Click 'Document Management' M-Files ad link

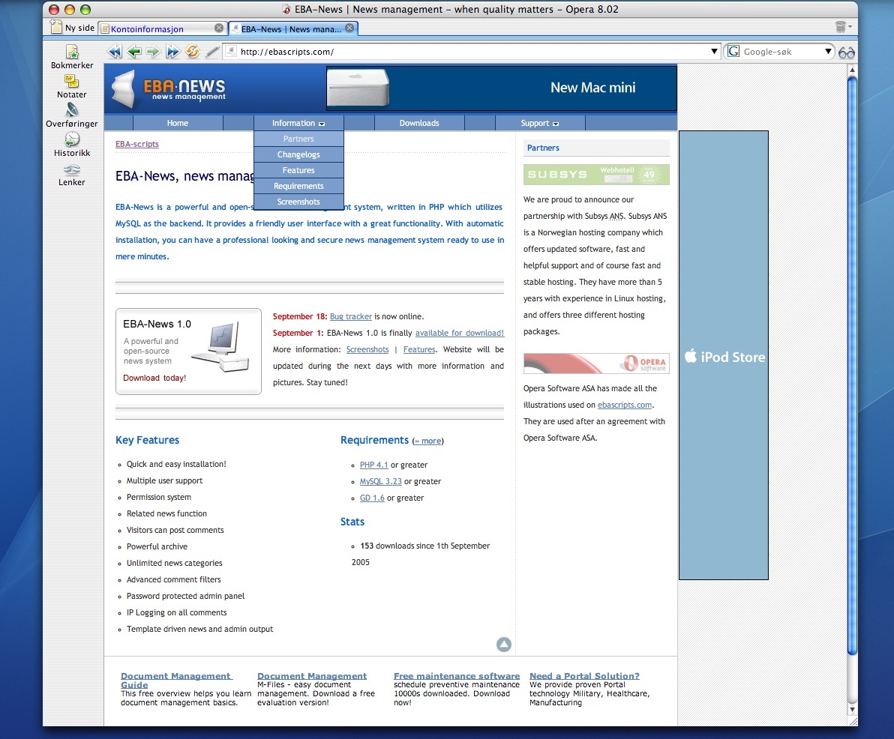312,676
